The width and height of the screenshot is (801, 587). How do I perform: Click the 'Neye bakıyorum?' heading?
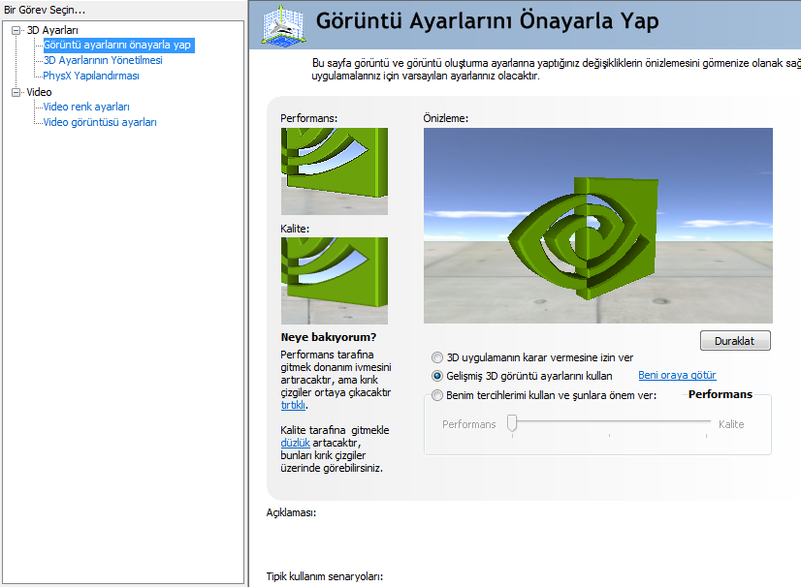329,337
